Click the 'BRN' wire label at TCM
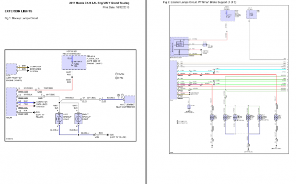The height and width of the screenshot is (184, 296). [24, 66]
